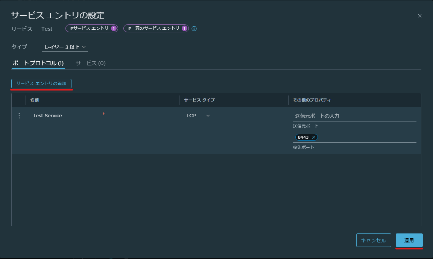433x259 pixels.
Task: Close the service entry settings dialog
Action: pos(420,16)
